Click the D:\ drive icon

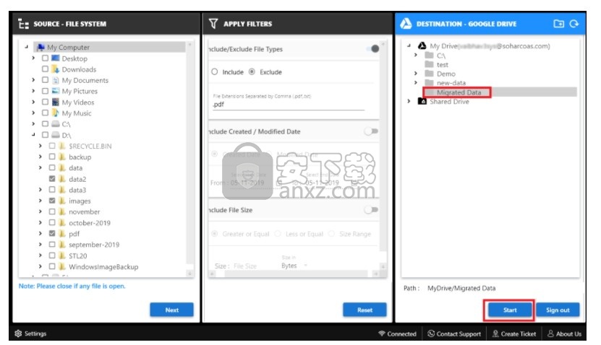(x=56, y=135)
